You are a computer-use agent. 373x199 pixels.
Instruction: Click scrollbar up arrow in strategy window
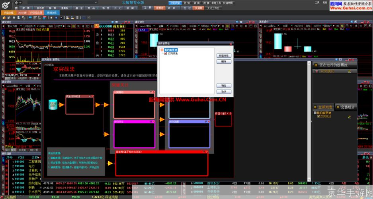coord(309,63)
